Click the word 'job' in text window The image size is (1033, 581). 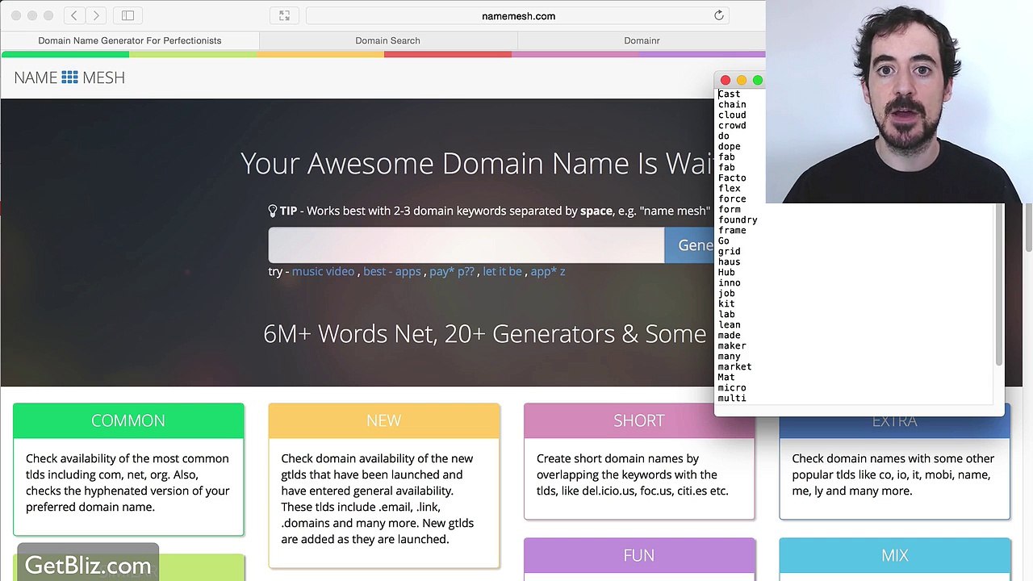pos(726,293)
